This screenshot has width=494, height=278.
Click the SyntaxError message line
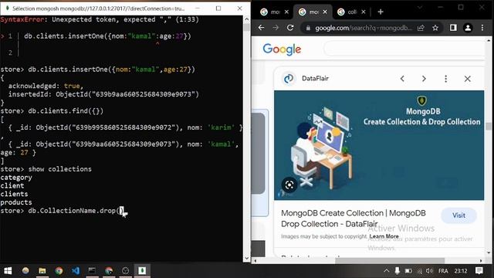click(x=100, y=19)
